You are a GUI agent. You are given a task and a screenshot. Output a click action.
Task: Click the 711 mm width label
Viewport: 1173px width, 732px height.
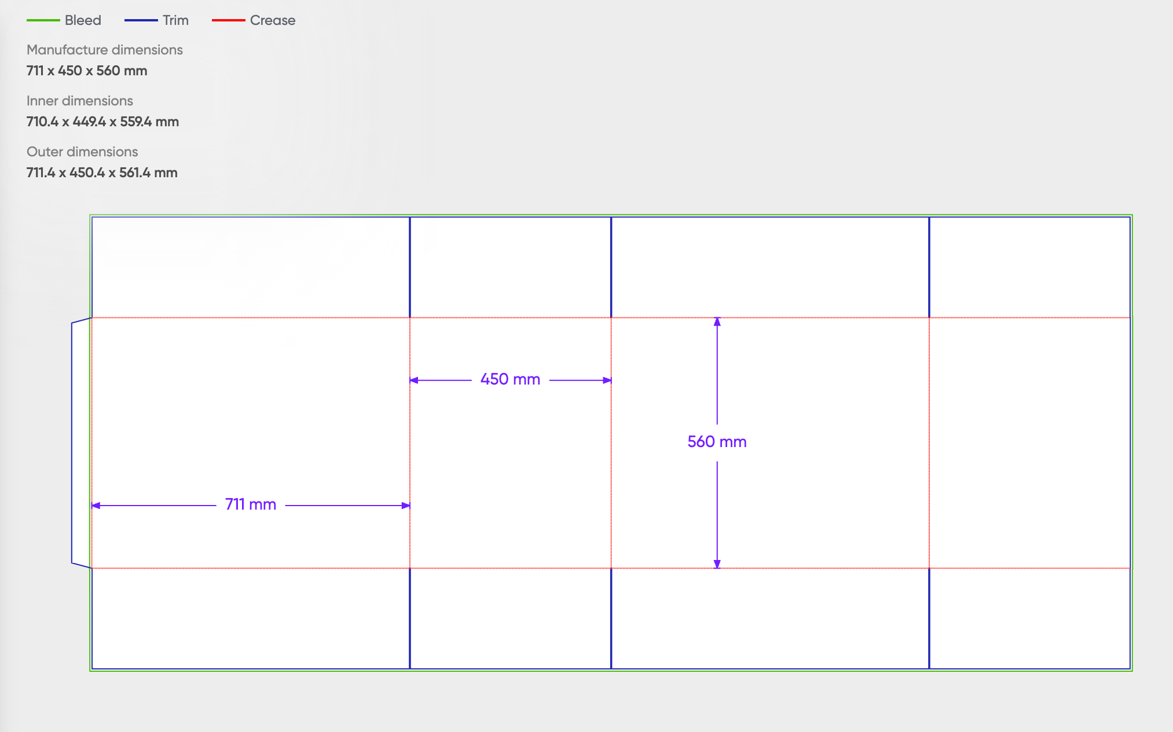pyautogui.click(x=251, y=504)
